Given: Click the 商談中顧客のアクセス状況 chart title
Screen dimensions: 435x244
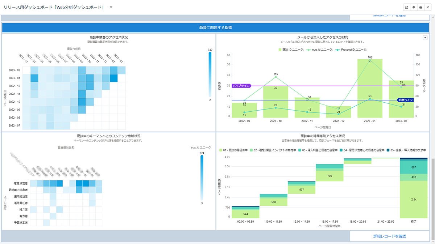Looking at the screenshot, I should coord(108,37).
